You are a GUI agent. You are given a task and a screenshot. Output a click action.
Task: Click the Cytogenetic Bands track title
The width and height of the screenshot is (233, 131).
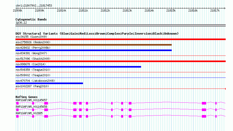[31, 19]
